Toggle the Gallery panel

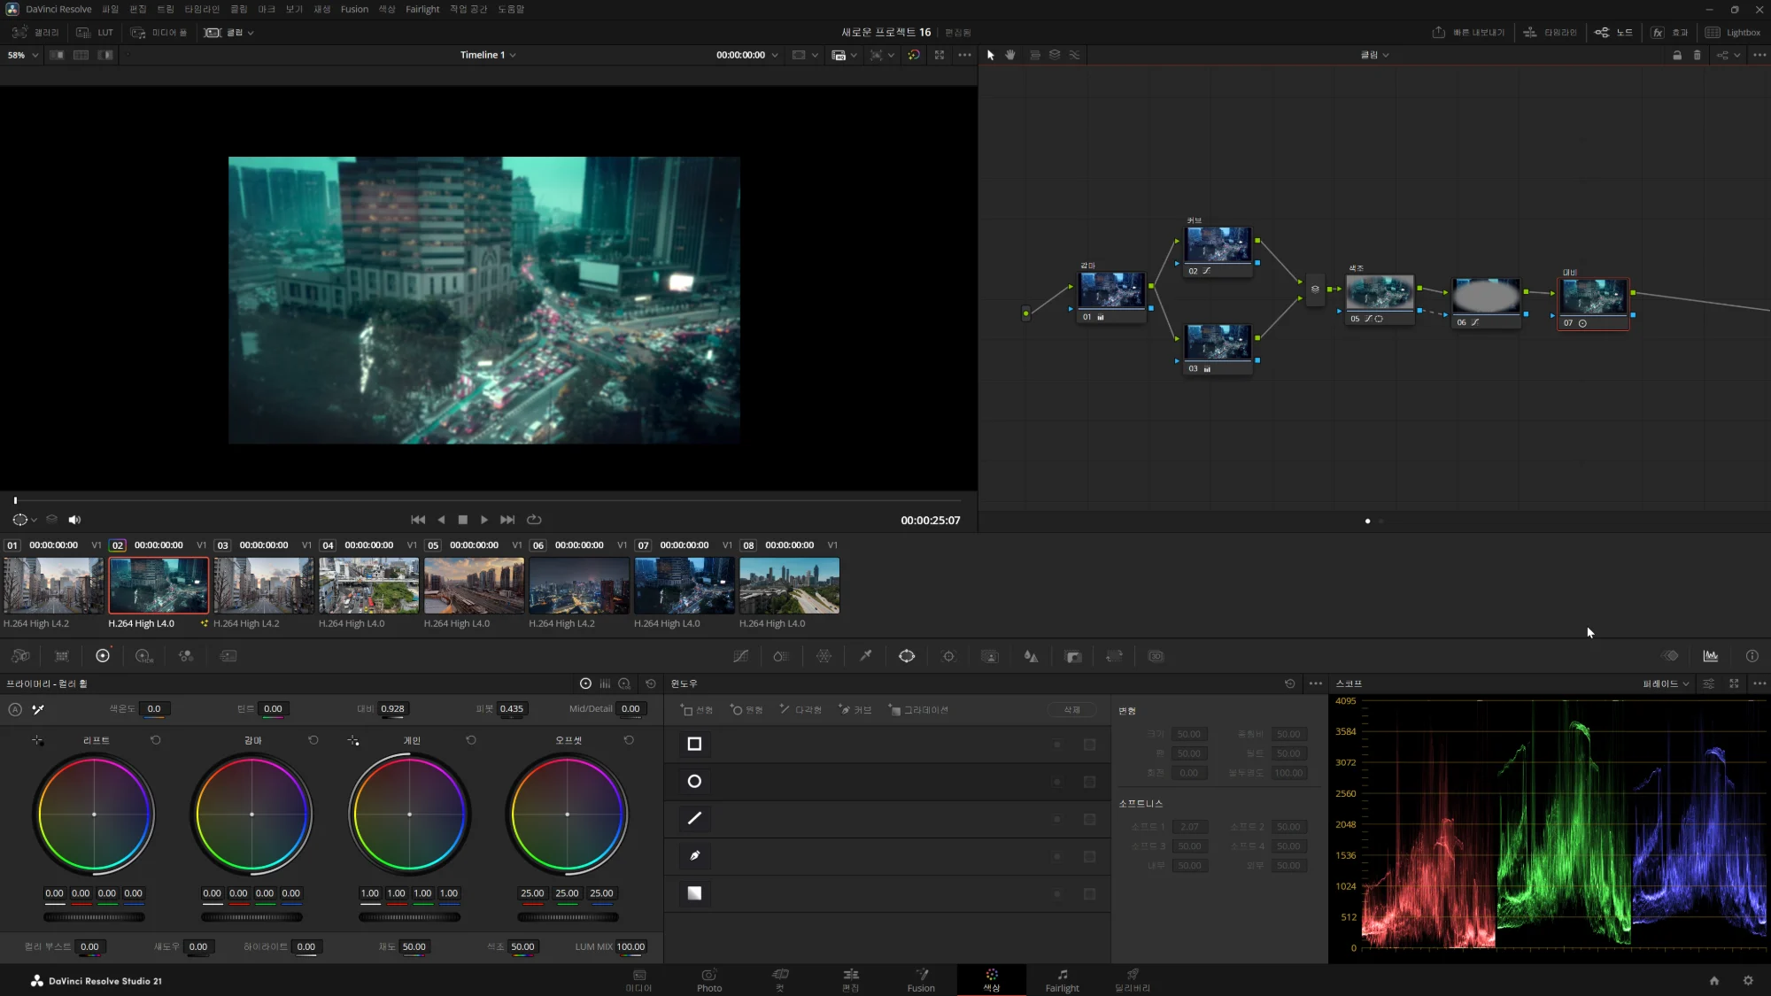(x=35, y=33)
